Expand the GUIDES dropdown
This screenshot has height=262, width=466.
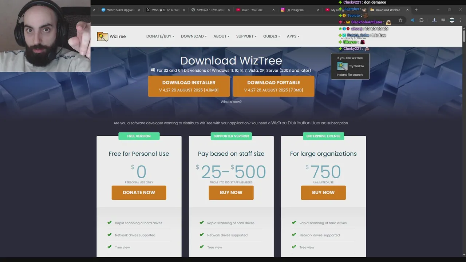272,36
